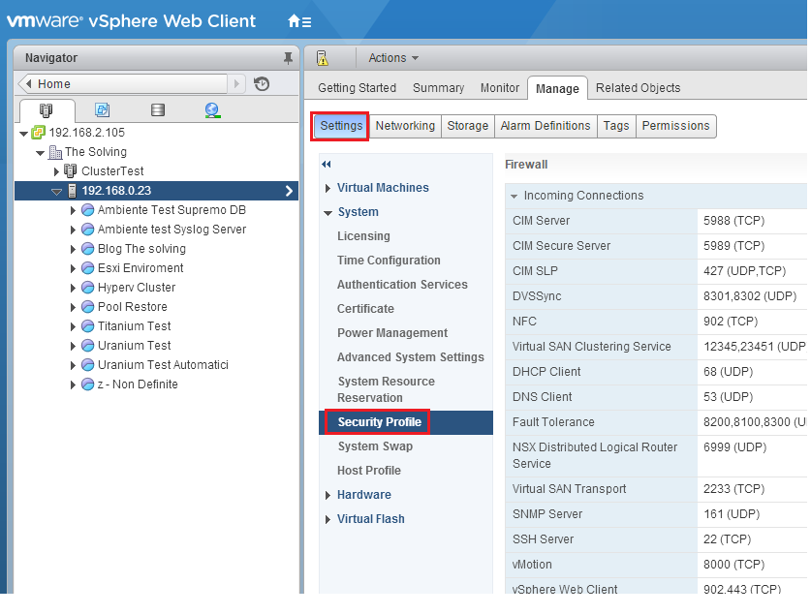Click resource pool icon for Titanium Test
This screenshot has height=615, width=811.
pyautogui.click(x=88, y=326)
